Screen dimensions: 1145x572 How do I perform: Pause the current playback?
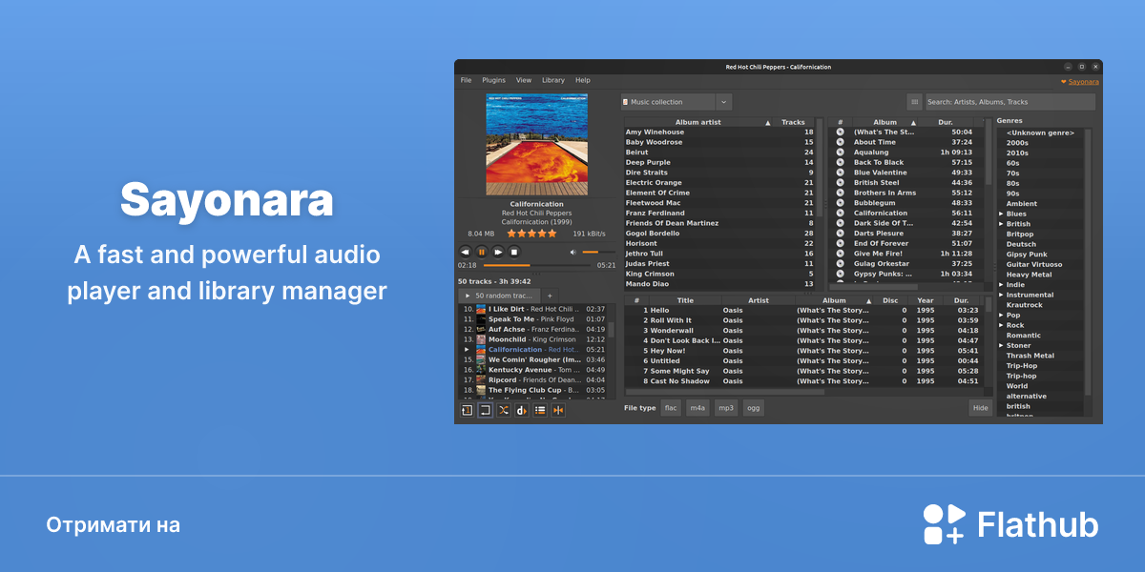coord(482,252)
